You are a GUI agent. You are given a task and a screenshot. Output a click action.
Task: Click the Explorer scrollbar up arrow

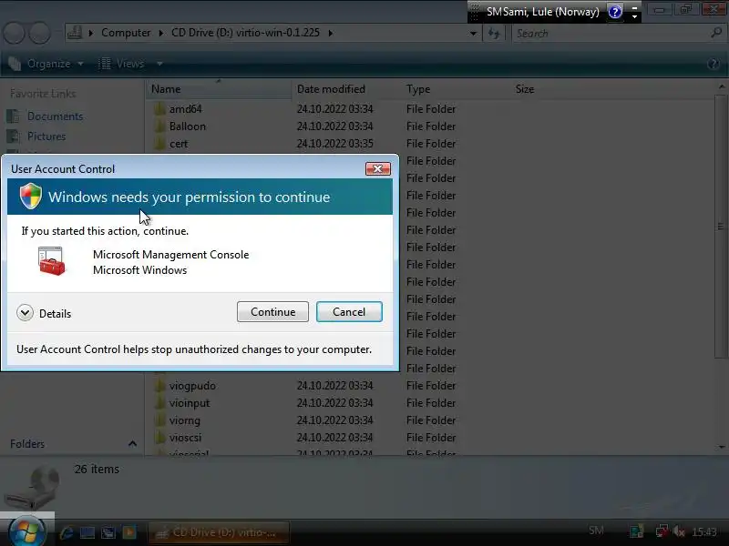722,86
